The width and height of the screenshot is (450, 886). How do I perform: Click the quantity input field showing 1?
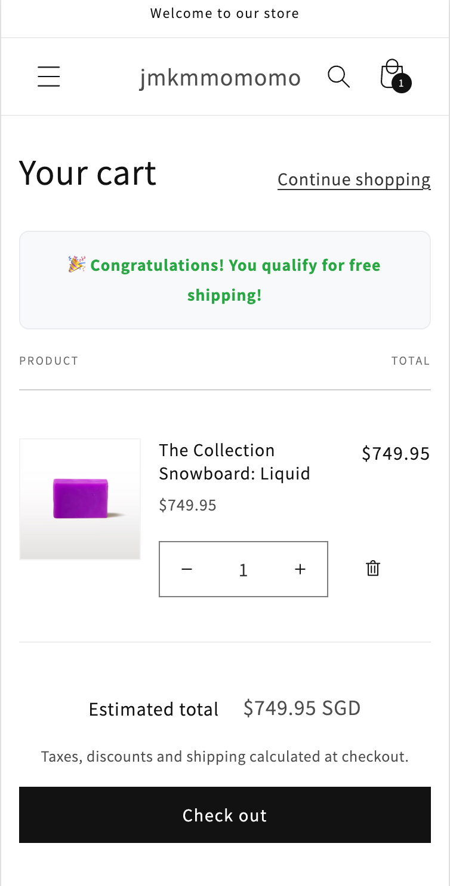tap(243, 570)
